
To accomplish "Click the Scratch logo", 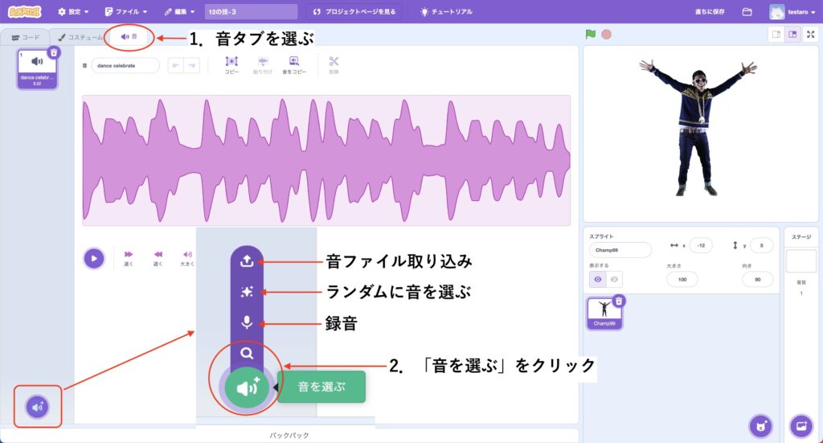I will pyautogui.click(x=24, y=11).
